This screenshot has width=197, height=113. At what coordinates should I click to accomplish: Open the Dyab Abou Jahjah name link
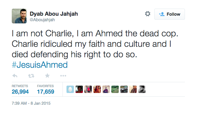tap(54, 14)
